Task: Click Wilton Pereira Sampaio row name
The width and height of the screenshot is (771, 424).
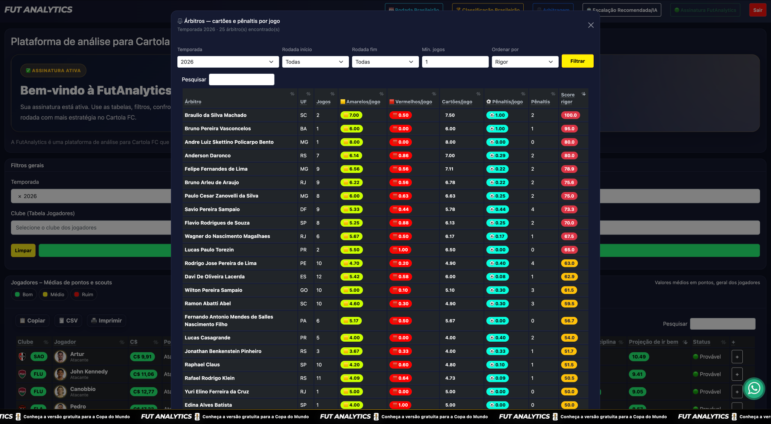Action: click(x=213, y=290)
